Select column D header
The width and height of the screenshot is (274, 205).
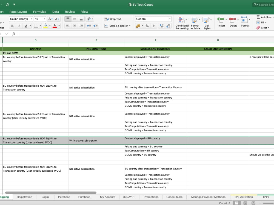click(36, 40)
